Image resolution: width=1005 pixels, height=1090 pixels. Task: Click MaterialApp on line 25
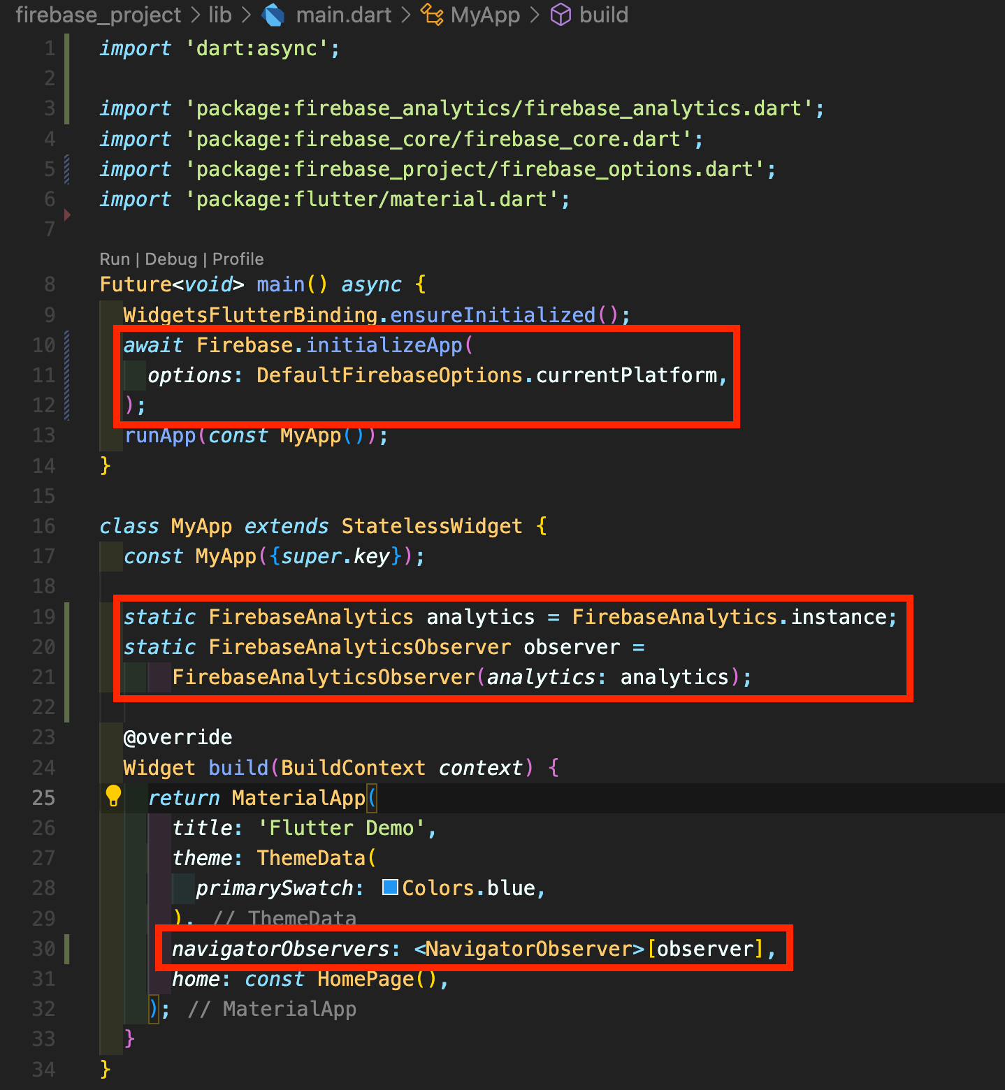(x=298, y=798)
